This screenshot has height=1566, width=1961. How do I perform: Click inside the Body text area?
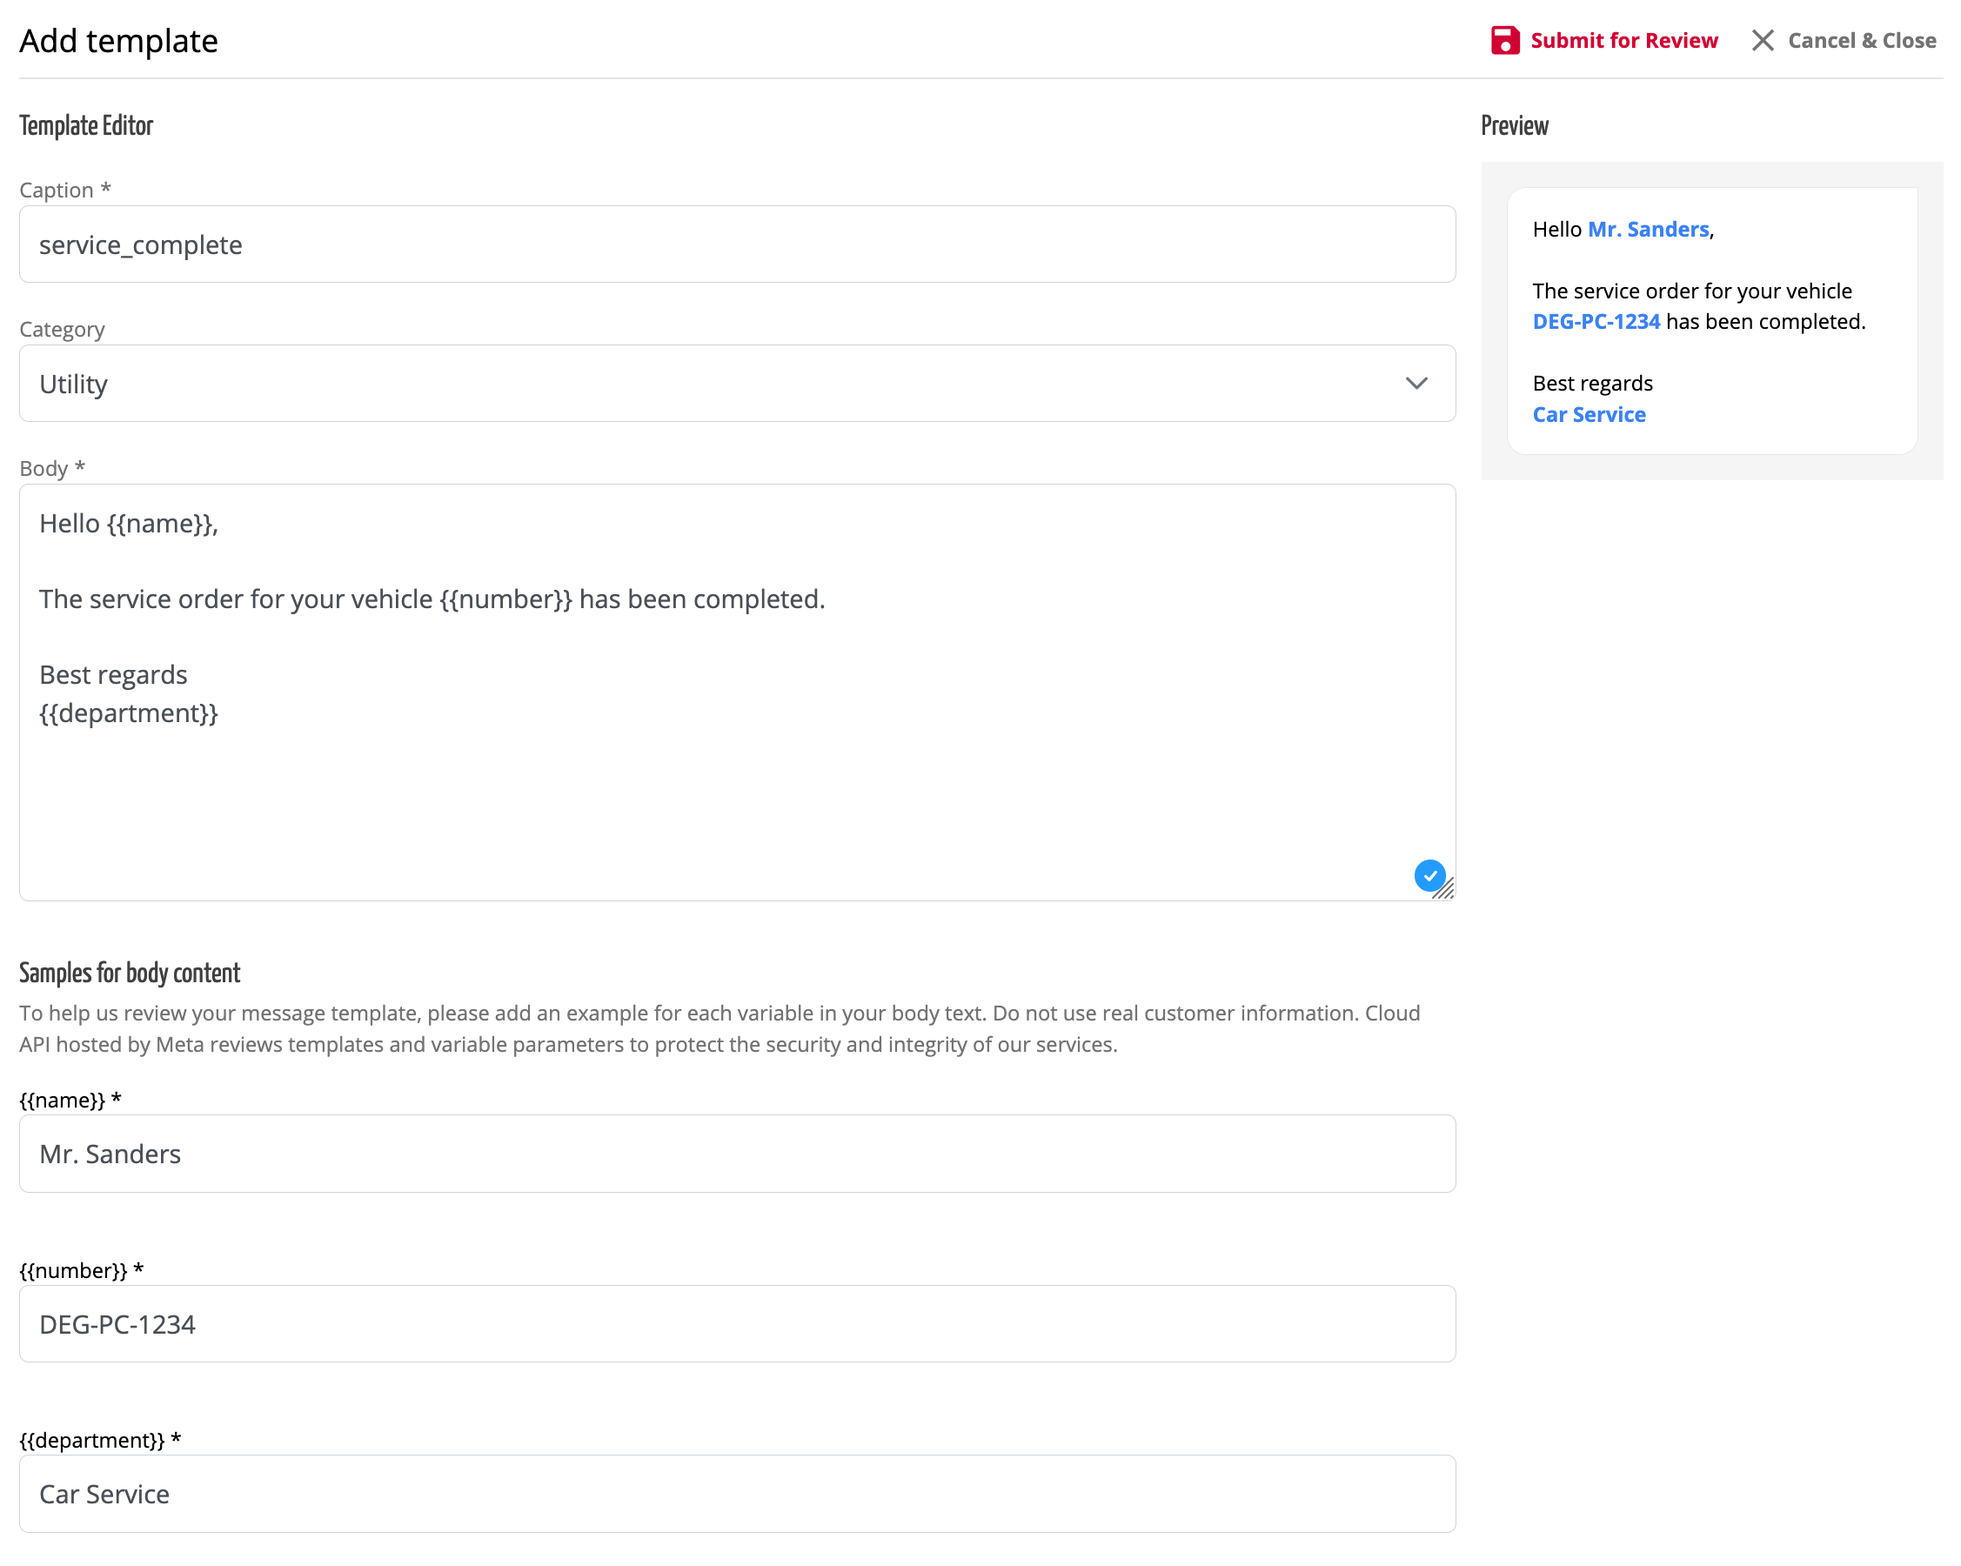coord(737,800)
